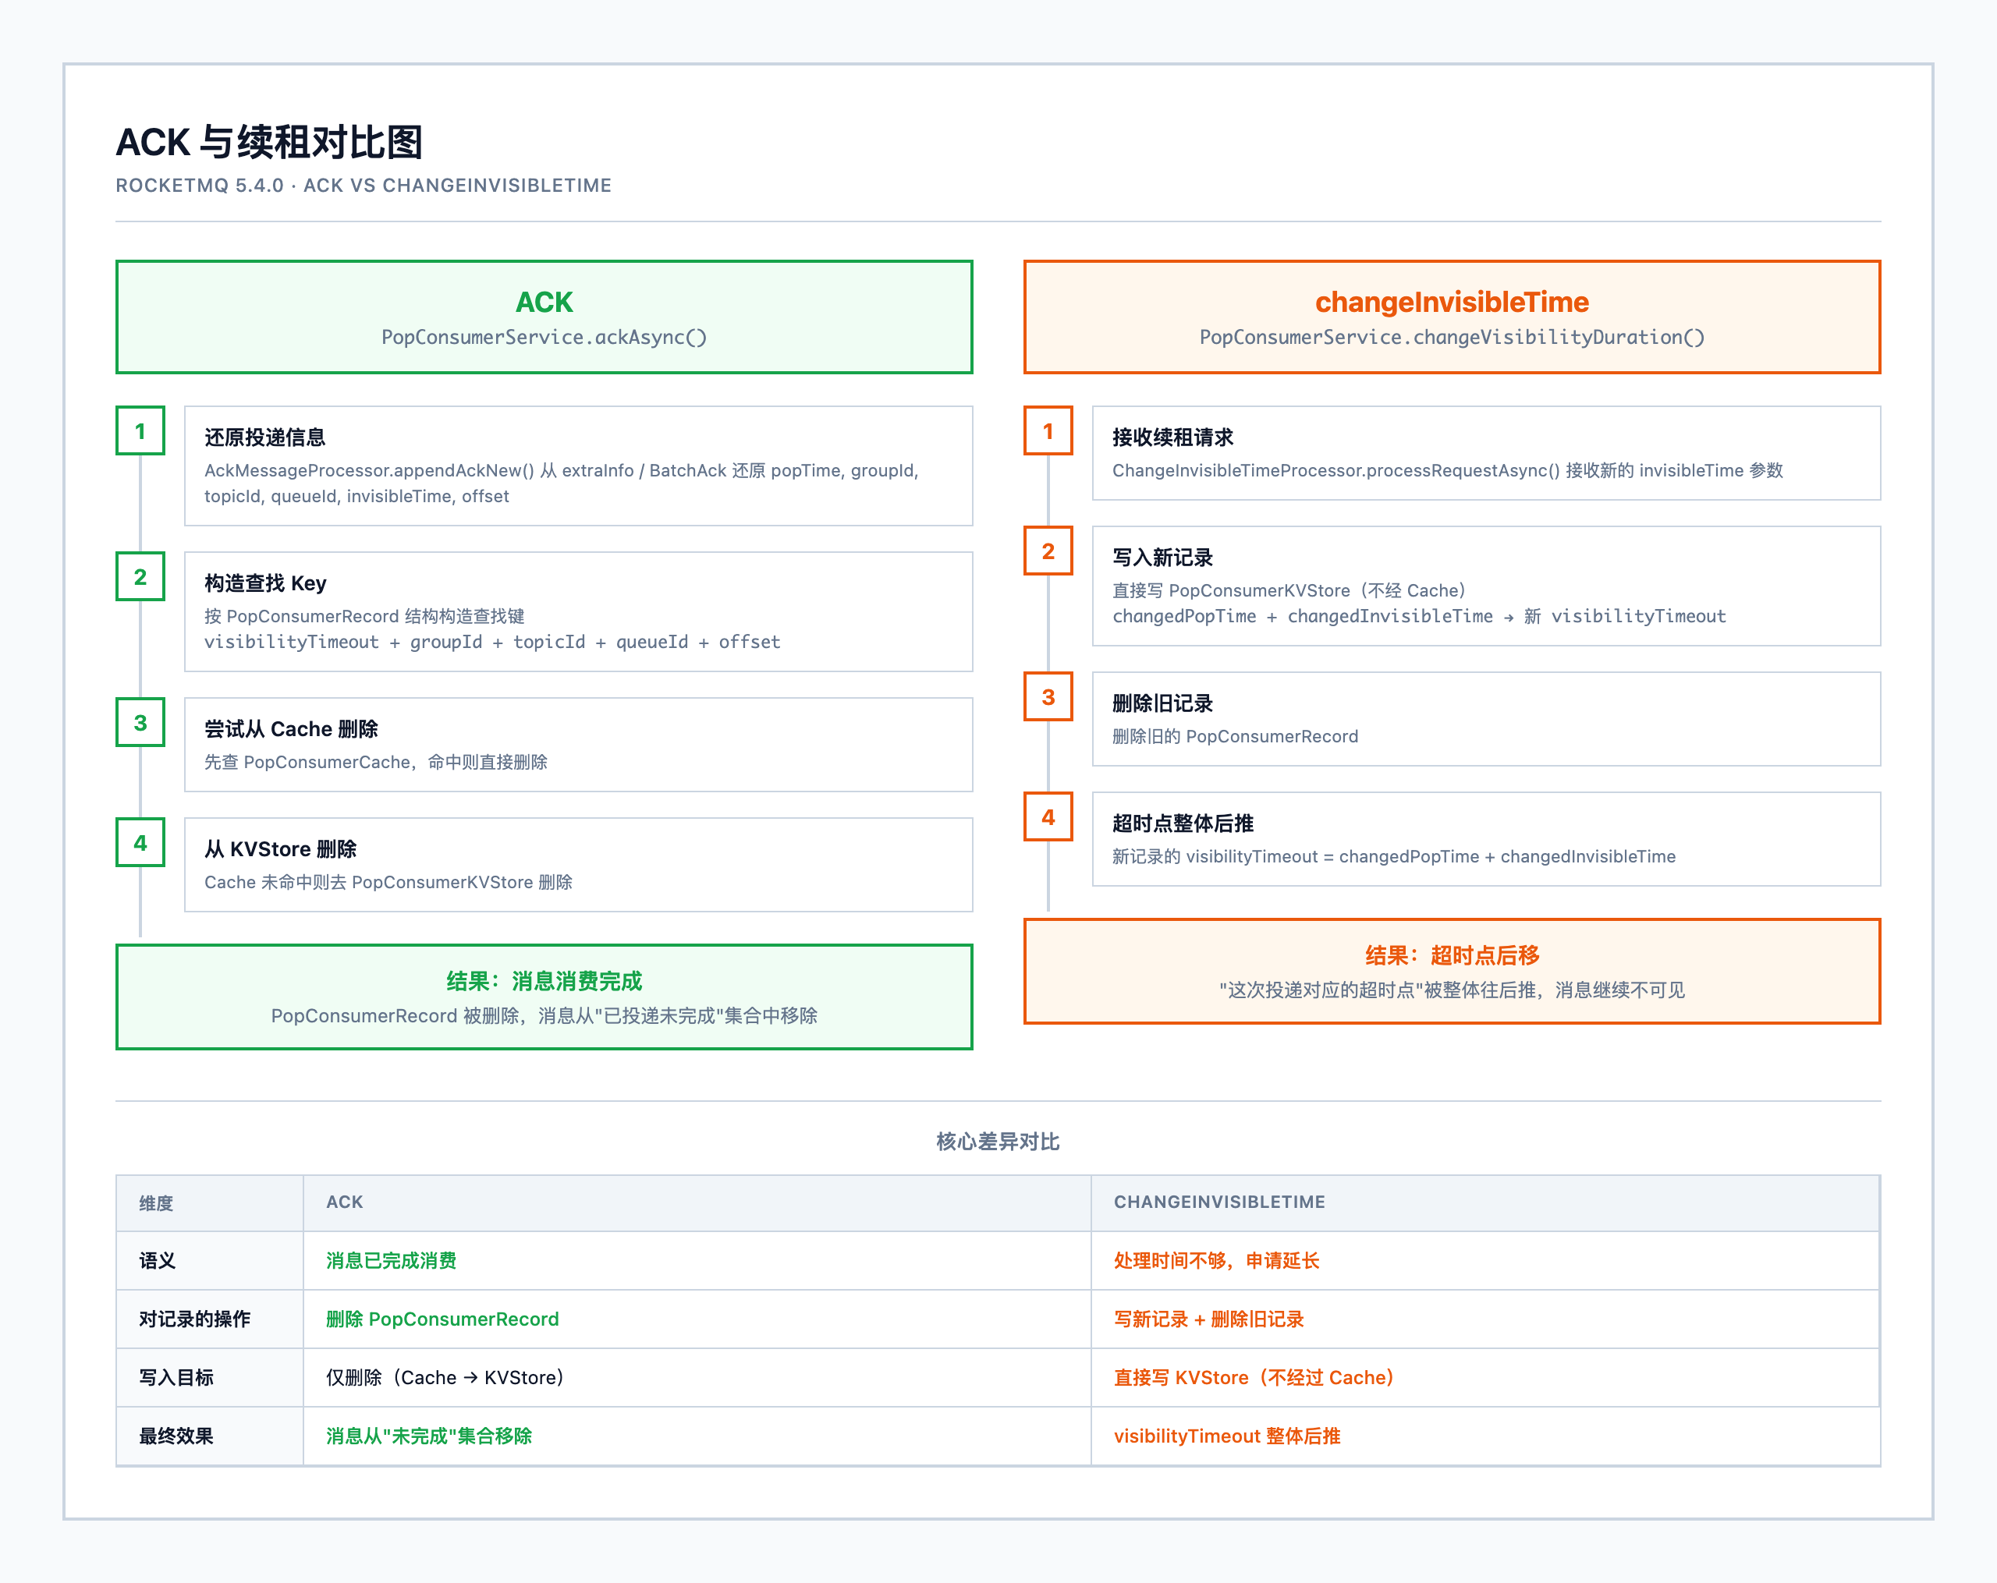1997x1583 pixels.
Task: Click green step 3 number badge
Action: point(140,722)
